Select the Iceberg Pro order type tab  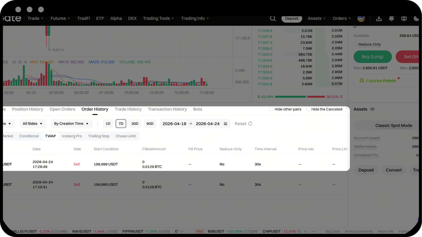click(x=72, y=136)
